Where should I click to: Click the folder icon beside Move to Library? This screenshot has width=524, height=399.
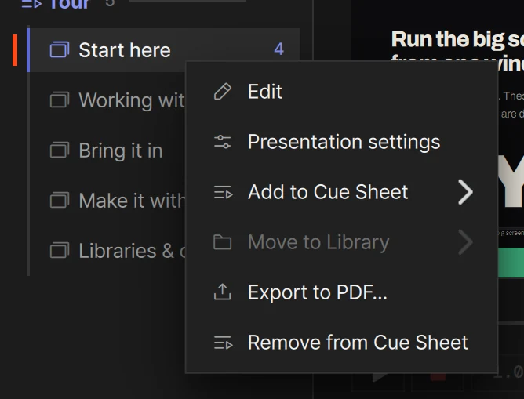click(x=223, y=242)
